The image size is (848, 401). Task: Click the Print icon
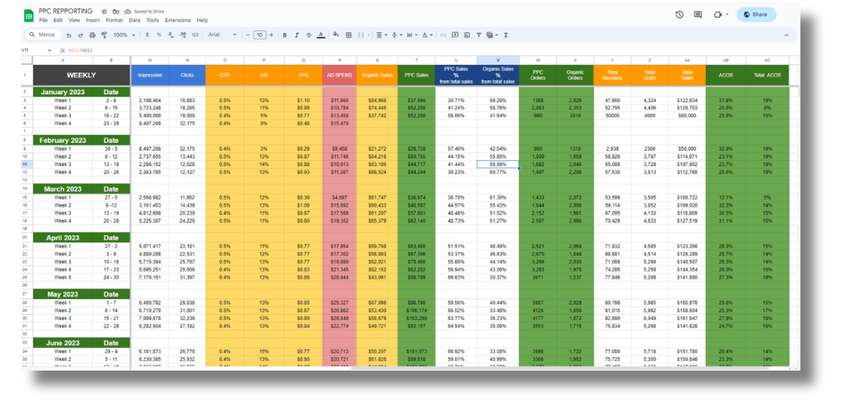coord(92,35)
